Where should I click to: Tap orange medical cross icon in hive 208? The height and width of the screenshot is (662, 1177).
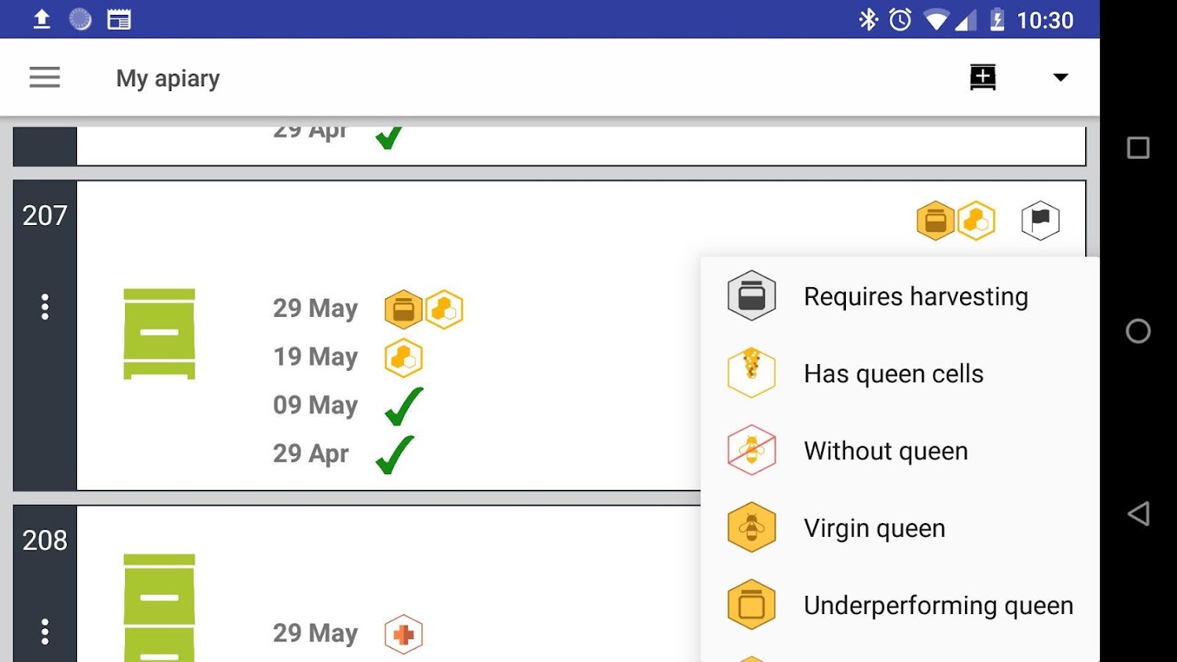tap(404, 634)
